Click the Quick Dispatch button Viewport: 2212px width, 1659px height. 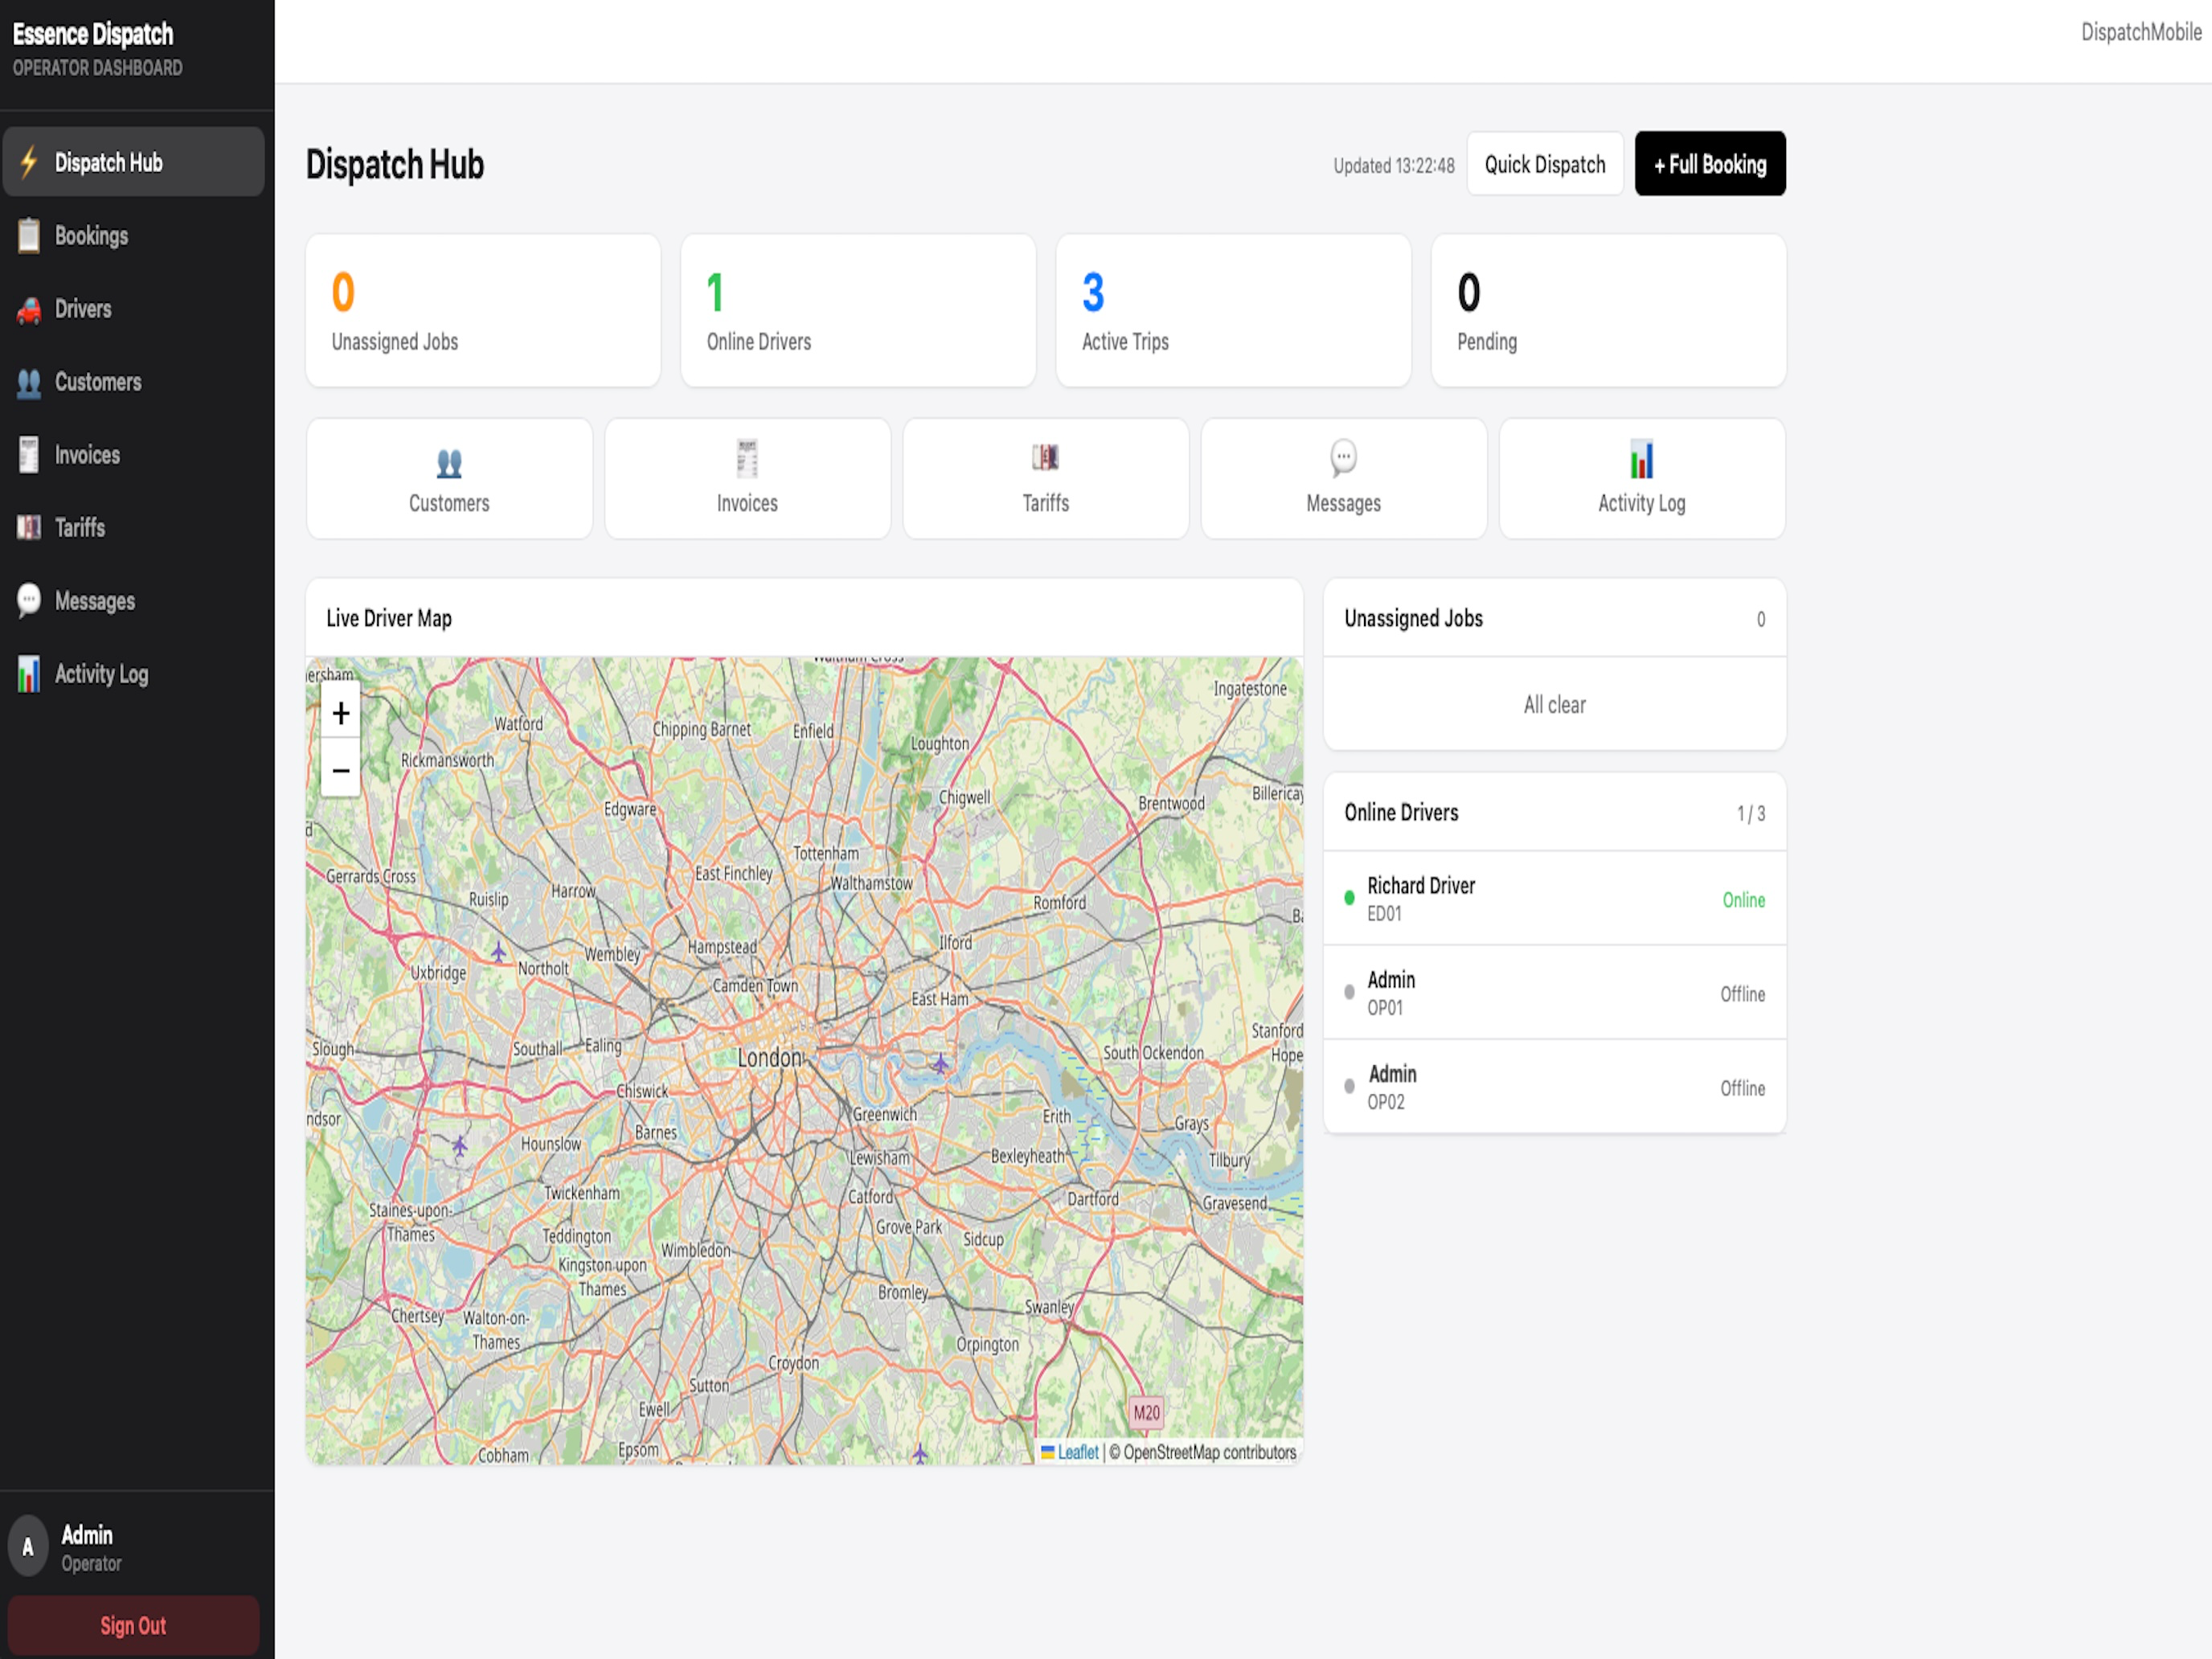1544,164
